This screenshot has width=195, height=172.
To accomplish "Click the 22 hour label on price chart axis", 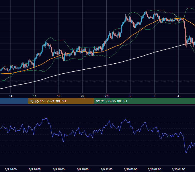I will tap(106, 96).
